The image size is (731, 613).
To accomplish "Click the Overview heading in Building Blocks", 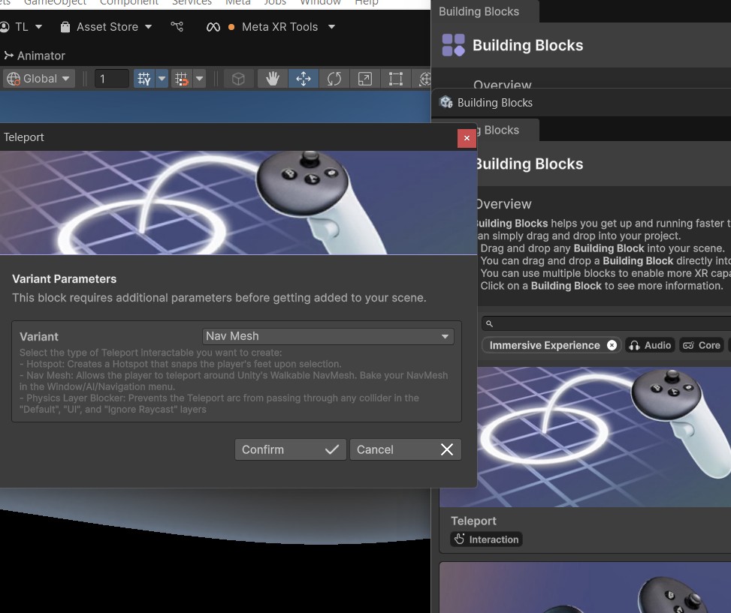I will (503, 204).
